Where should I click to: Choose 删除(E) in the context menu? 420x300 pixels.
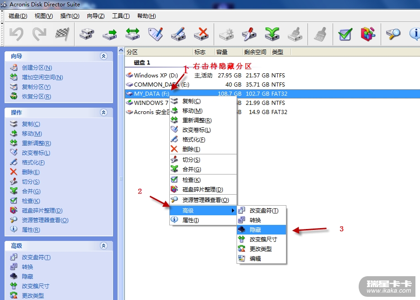(203, 149)
